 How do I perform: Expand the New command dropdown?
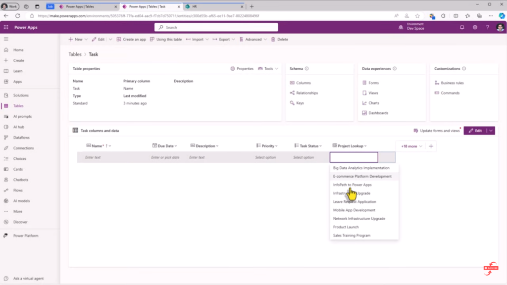pos(86,40)
